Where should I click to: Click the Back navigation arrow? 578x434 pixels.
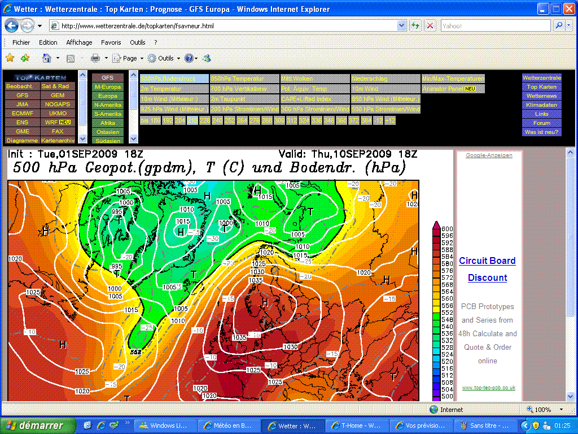coord(11,25)
